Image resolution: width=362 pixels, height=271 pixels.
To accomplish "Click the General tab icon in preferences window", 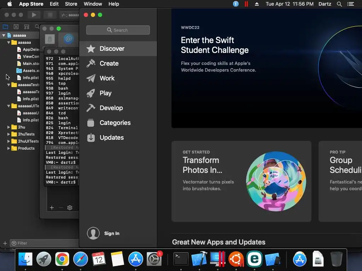I will pyautogui.click(x=49, y=39).
